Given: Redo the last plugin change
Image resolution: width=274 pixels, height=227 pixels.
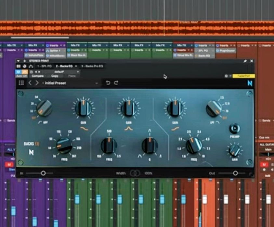Looking at the screenshot, I should click(116, 82).
